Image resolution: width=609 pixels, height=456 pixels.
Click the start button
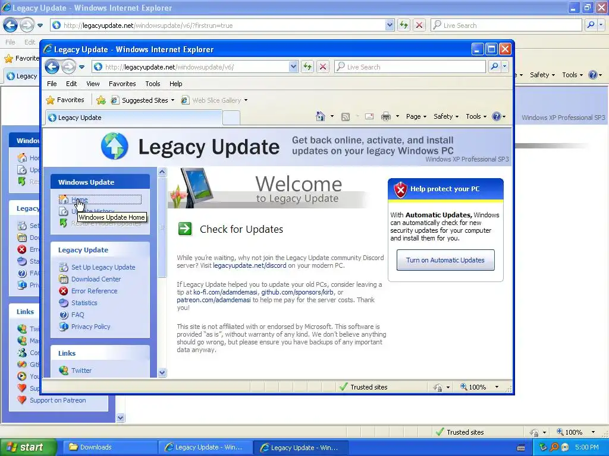[x=27, y=448]
